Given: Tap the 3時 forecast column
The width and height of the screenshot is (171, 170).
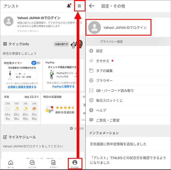Looking at the screenshot, I should click(x=25, y=111).
